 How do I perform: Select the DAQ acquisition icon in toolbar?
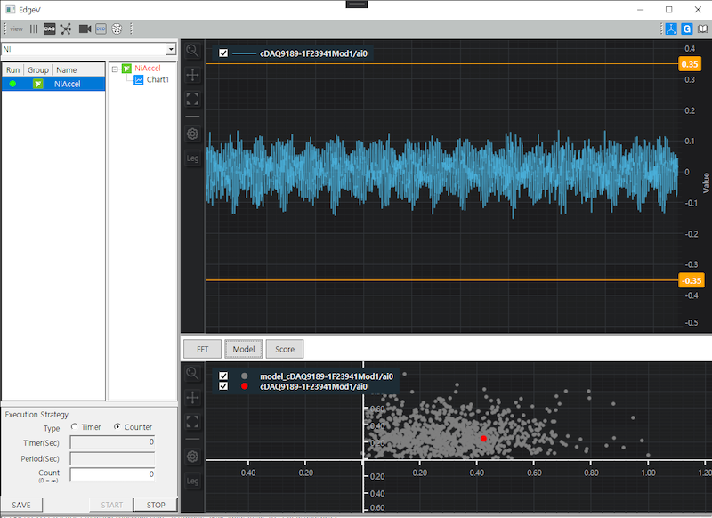(x=49, y=28)
